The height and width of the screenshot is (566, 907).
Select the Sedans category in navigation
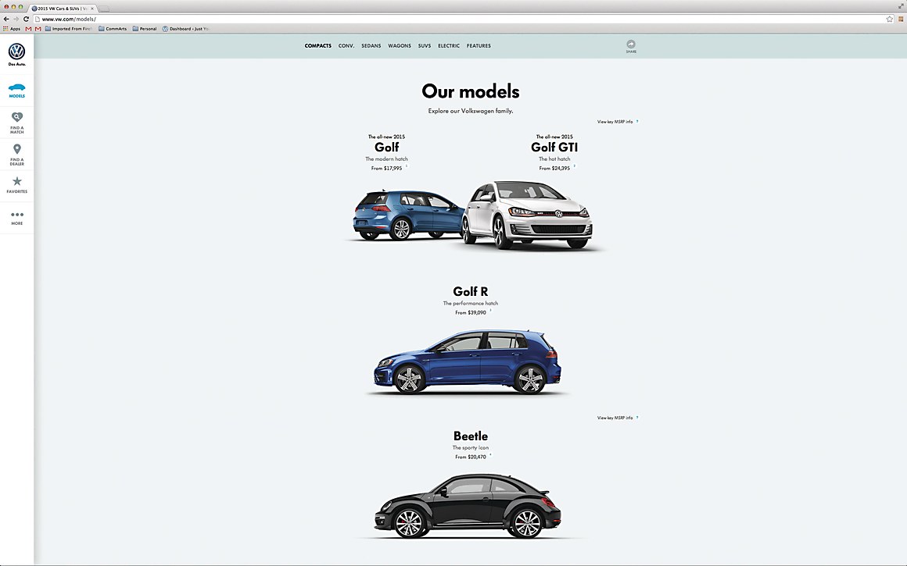(371, 45)
